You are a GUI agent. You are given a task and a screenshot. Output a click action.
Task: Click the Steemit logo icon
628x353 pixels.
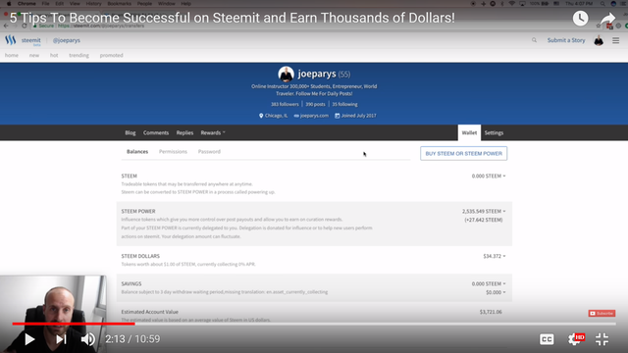(11, 40)
